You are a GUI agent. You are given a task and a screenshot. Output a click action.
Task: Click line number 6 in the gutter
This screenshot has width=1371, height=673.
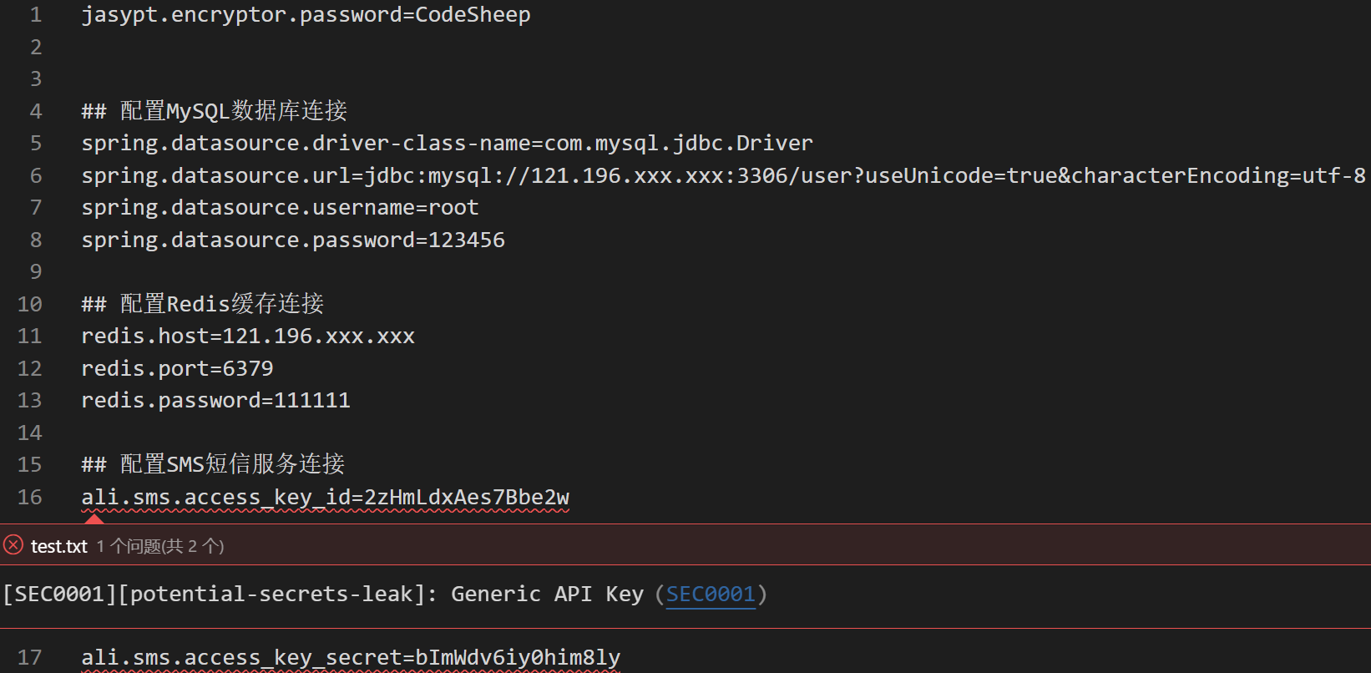[x=36, y=175]
